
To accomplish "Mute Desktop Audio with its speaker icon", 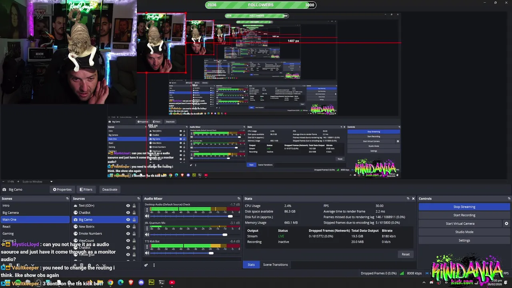I will pos(147,216).
